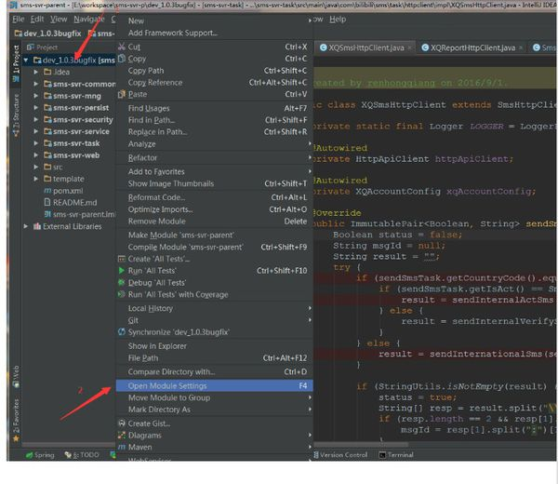Click the Synchronize refresh icon
The image size is (558, 484).
click(121, 332)
